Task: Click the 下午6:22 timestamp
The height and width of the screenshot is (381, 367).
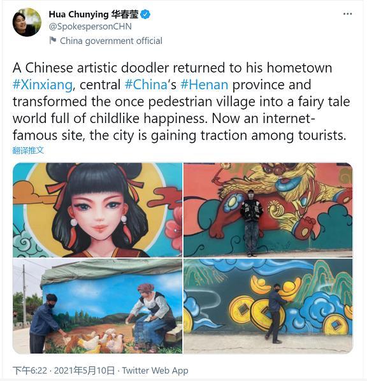Action: point(30,371)
